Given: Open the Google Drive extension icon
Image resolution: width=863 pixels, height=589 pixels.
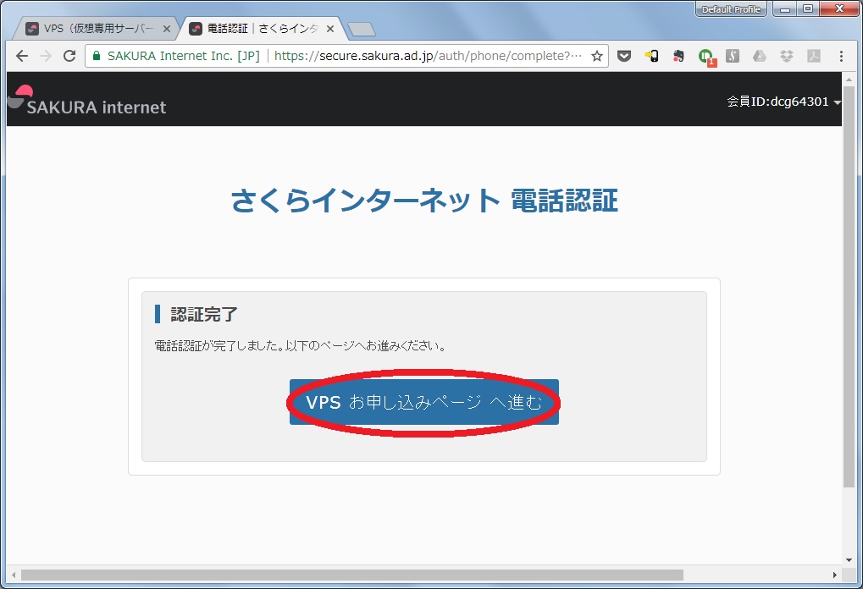Looking at the screenshot, I should click(x=760, y=56).
